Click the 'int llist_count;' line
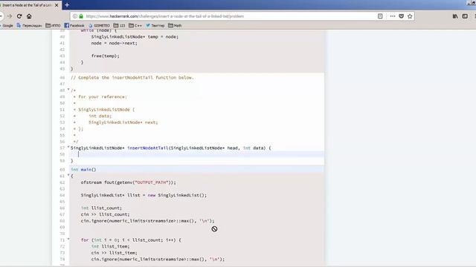 pos(101,208)
